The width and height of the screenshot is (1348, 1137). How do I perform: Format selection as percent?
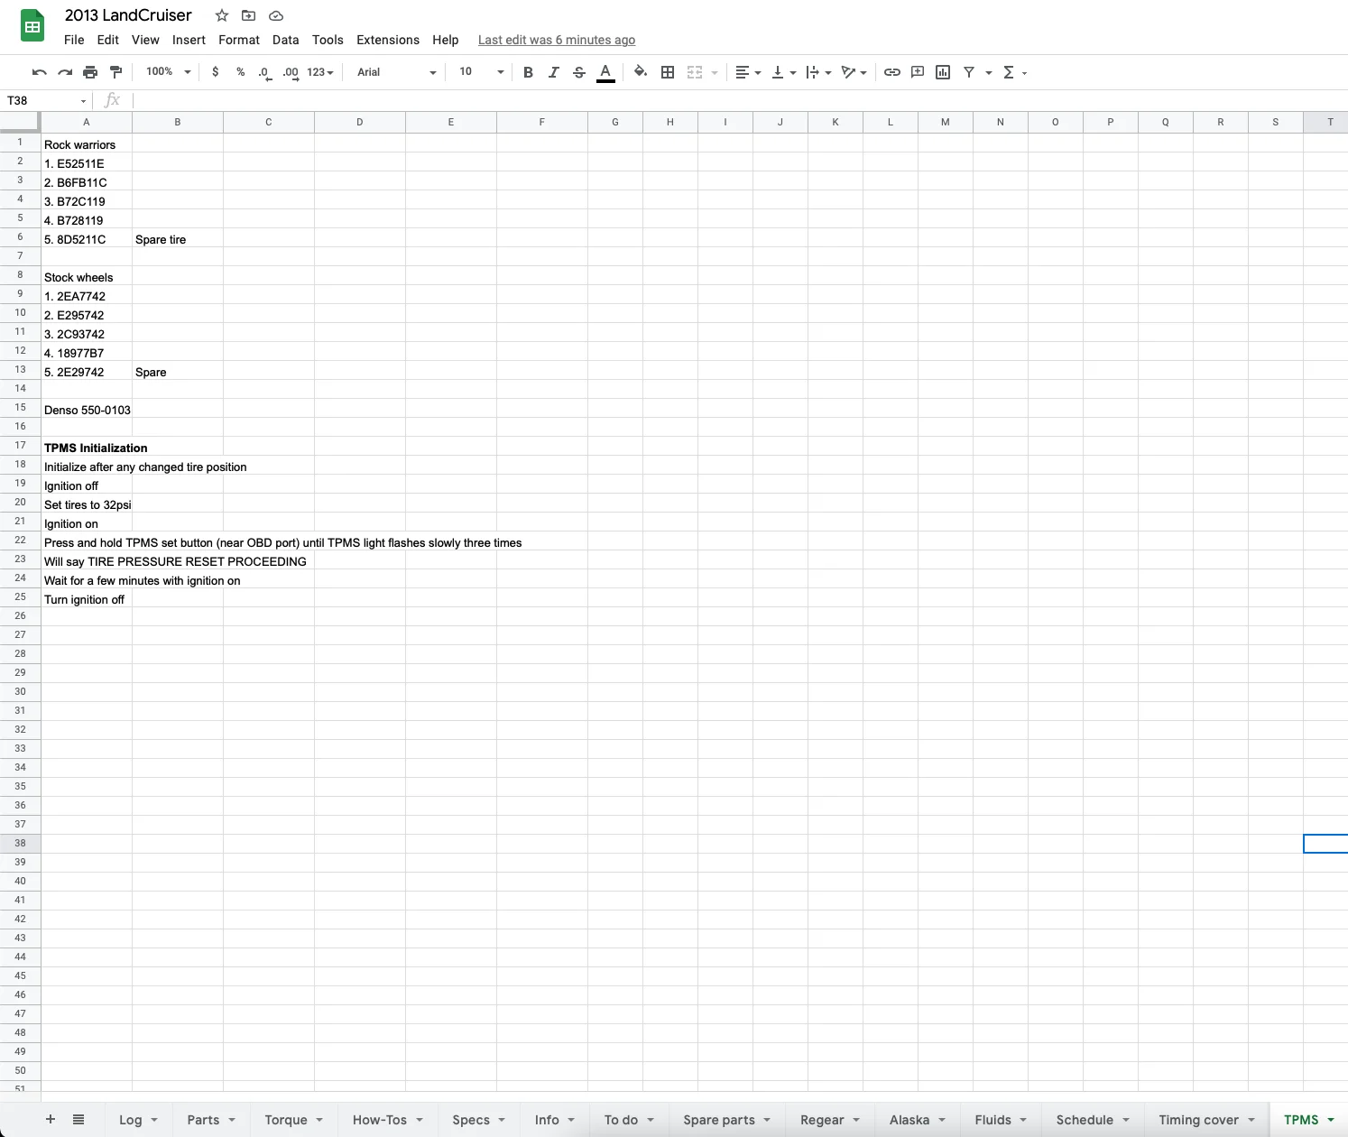pos(240,72)
